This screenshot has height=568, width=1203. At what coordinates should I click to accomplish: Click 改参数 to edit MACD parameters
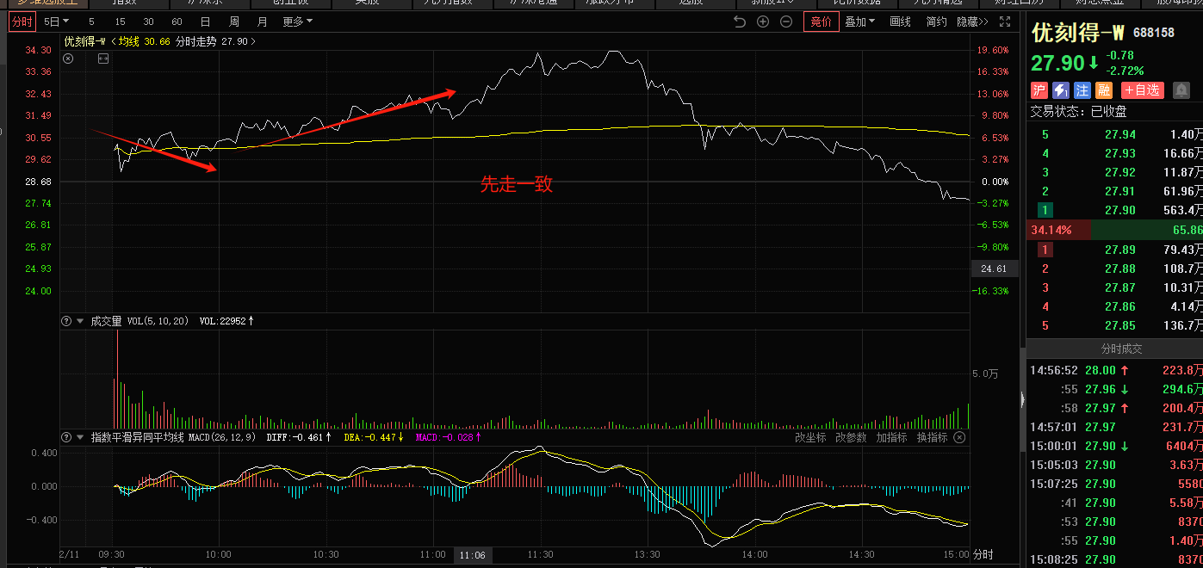click(851, 437)
